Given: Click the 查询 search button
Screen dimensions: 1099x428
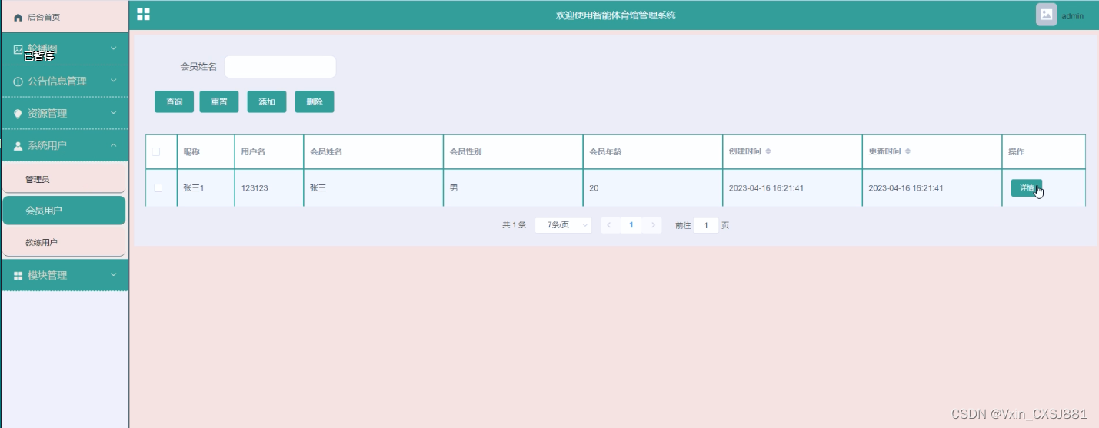Looking at the screenshot, I should click(x=175, y=102).
